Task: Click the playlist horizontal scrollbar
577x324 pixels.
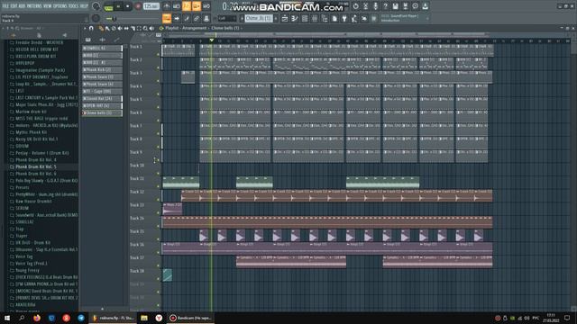Action: coord(364,35)
